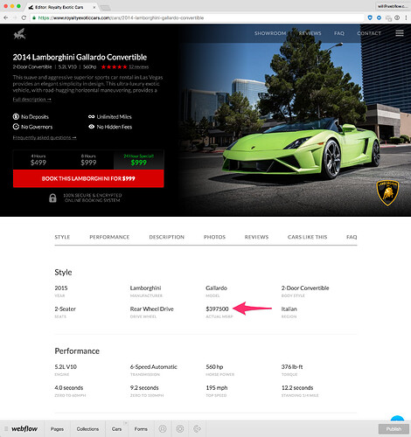Open the Full description link

click(x=31, y=100)
